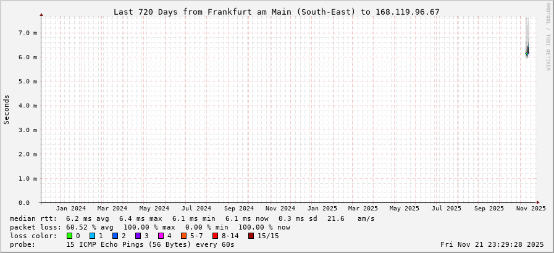554x253 pixels.
Task: Click the red loss swatch for 8-14
Action: coord(215,236)
